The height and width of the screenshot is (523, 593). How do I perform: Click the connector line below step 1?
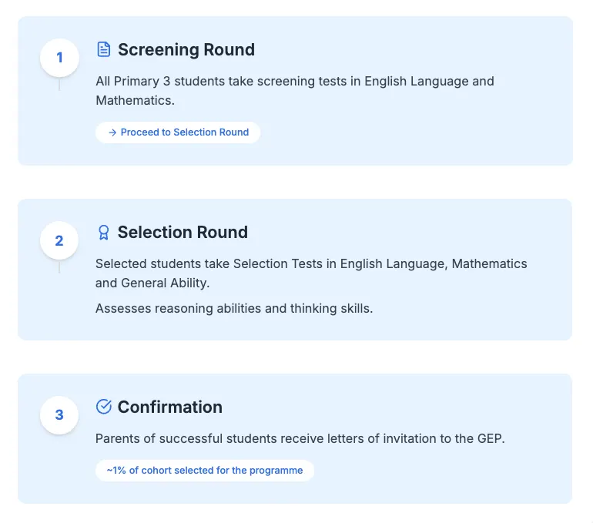click(59, 84)
